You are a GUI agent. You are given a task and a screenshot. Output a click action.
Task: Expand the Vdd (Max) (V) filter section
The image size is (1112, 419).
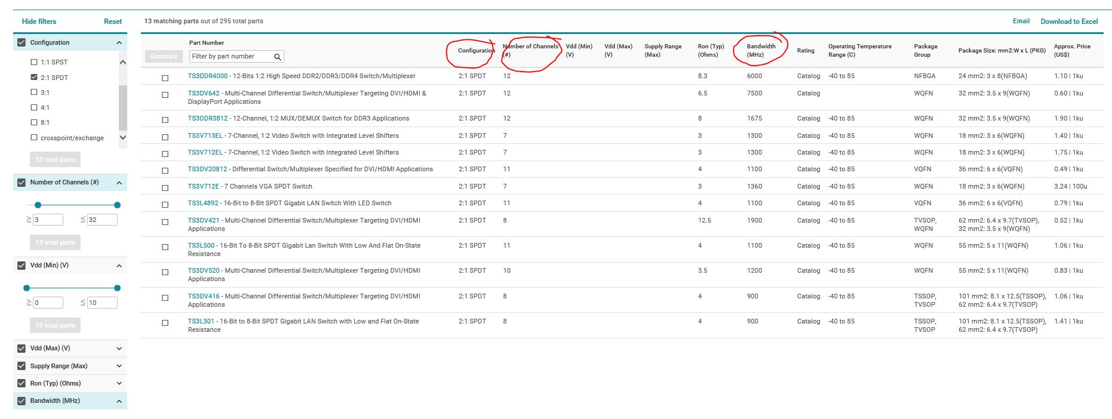coord(119,349)
